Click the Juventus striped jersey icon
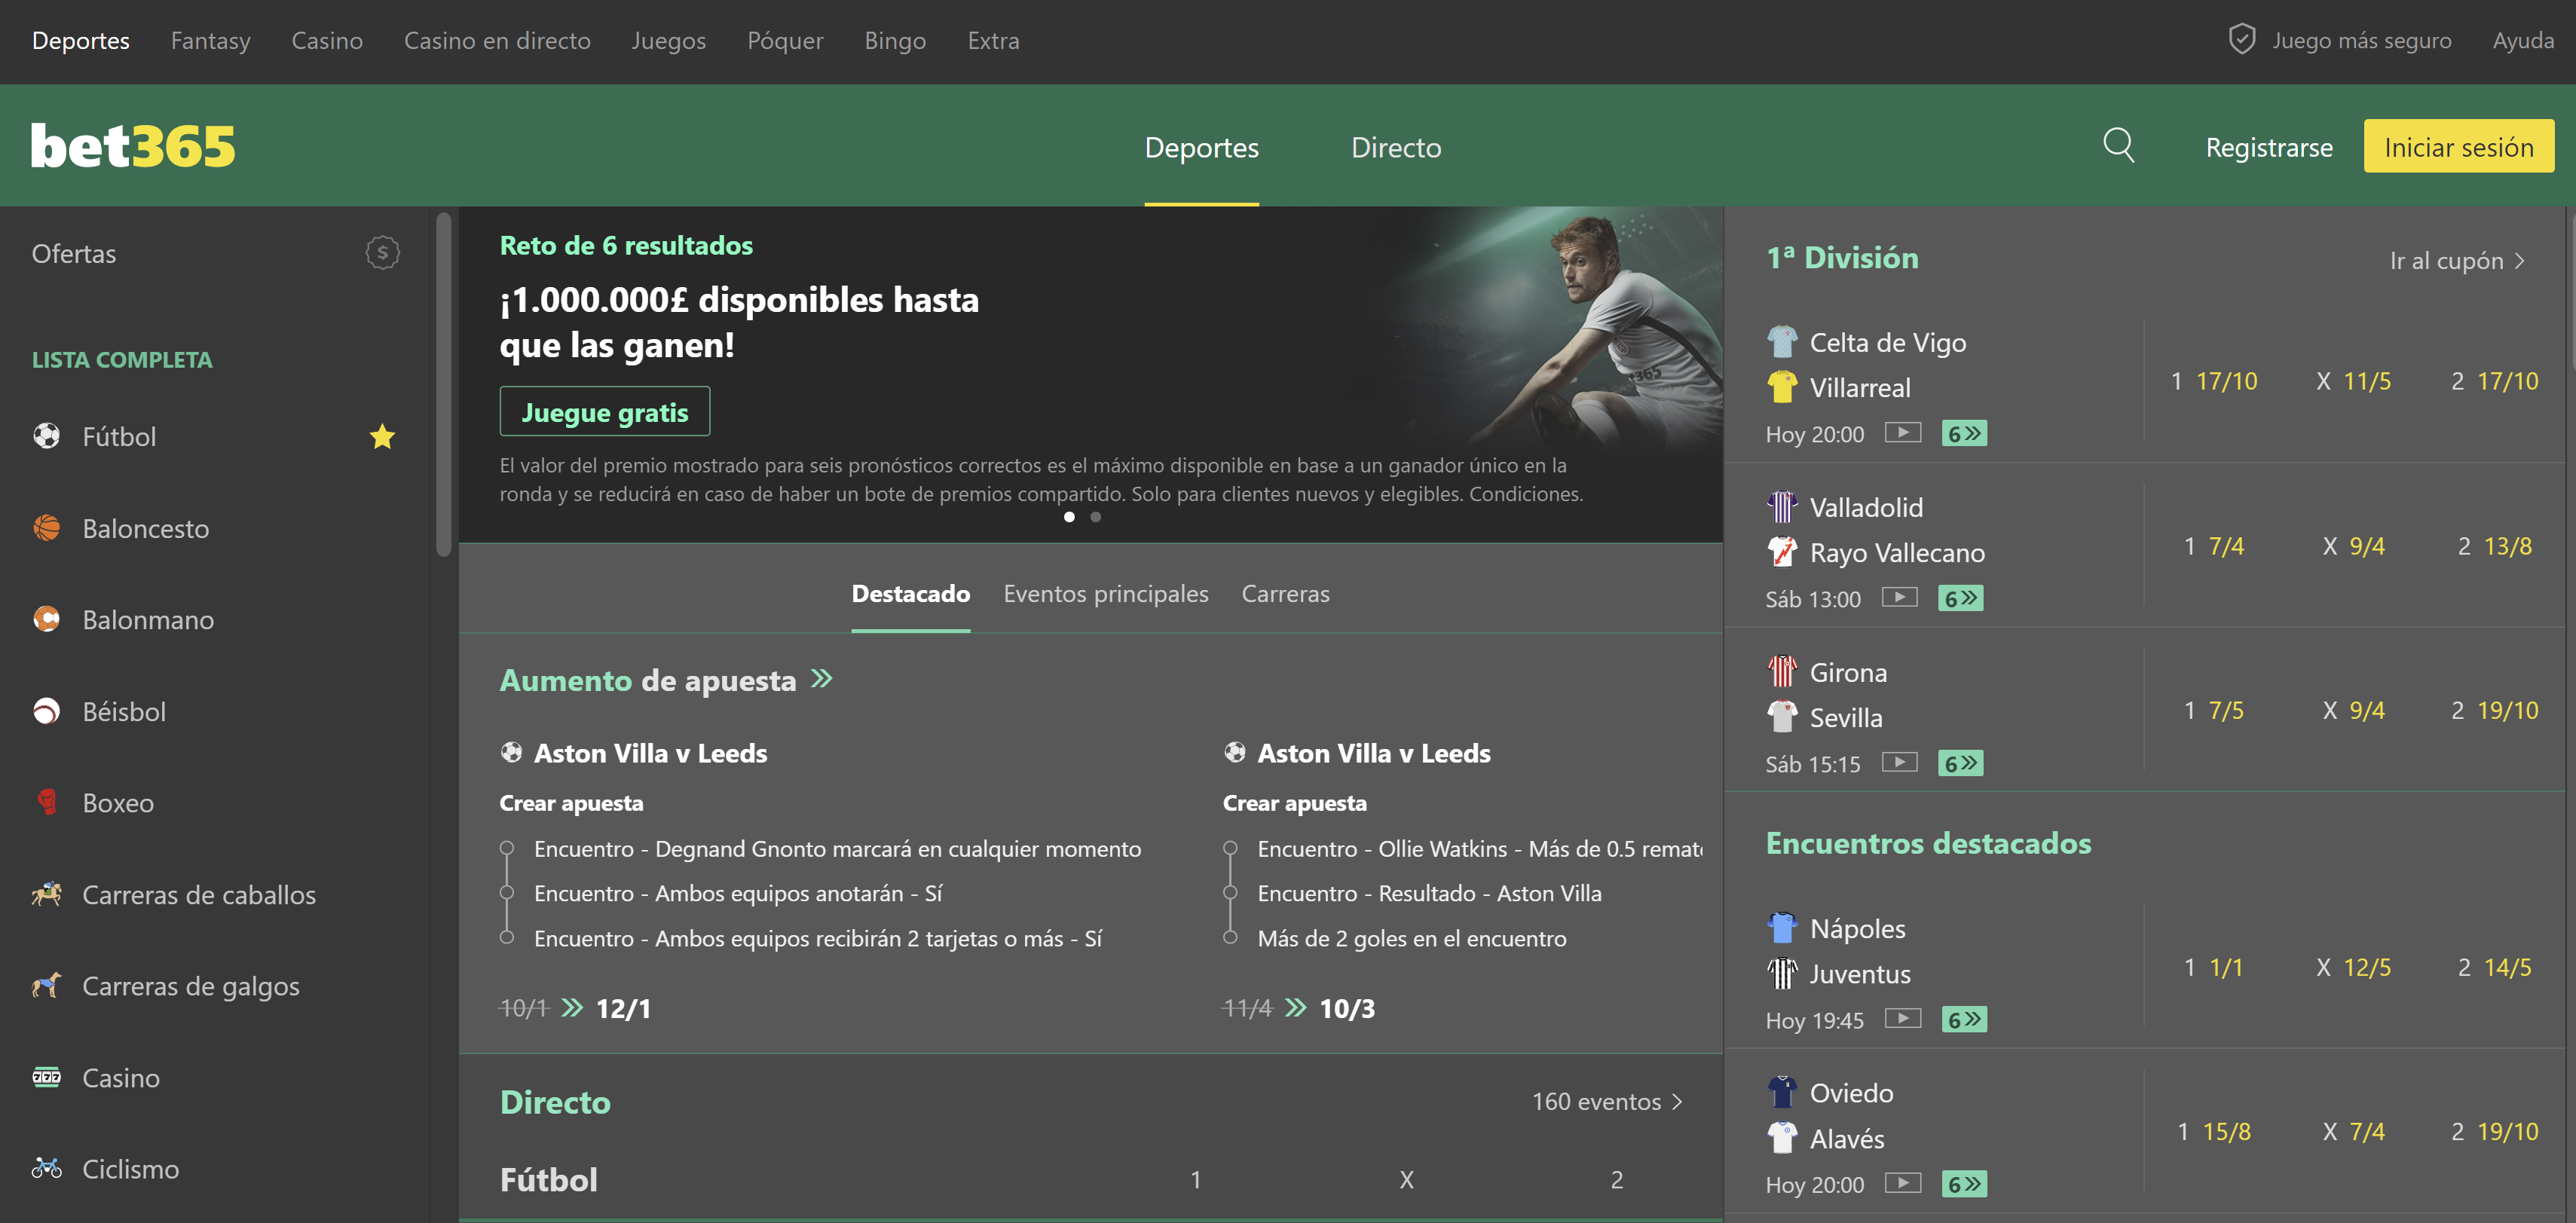Screen dimensions: 2576x1223 1781,973
